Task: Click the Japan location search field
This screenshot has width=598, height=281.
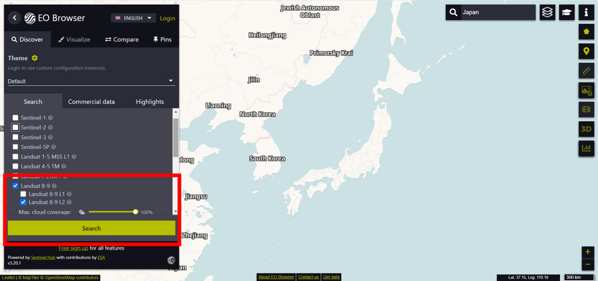Action: [x=498, y=12]
